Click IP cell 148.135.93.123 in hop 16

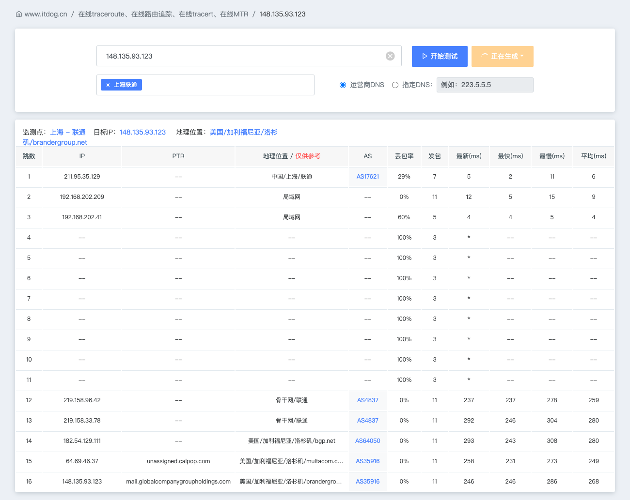[x=82, y=482]
